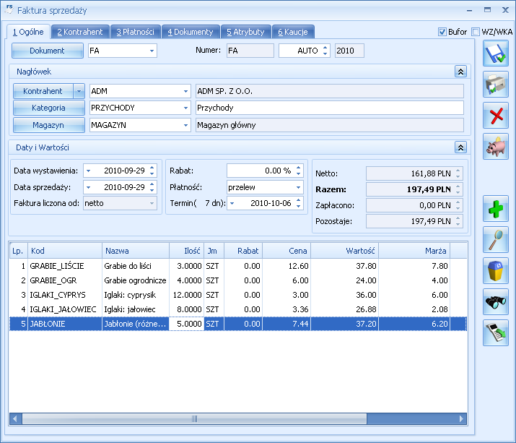516x443 pixels.
Task: Collapse the Nagłówek section
Action: [460, 72]
